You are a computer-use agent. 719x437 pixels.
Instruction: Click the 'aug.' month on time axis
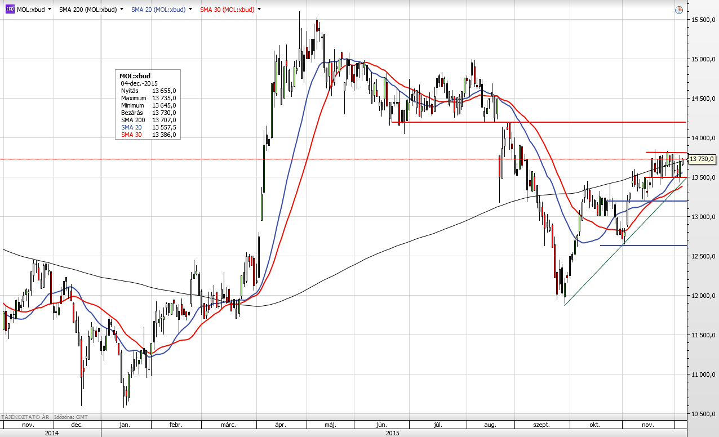point(490,425)
